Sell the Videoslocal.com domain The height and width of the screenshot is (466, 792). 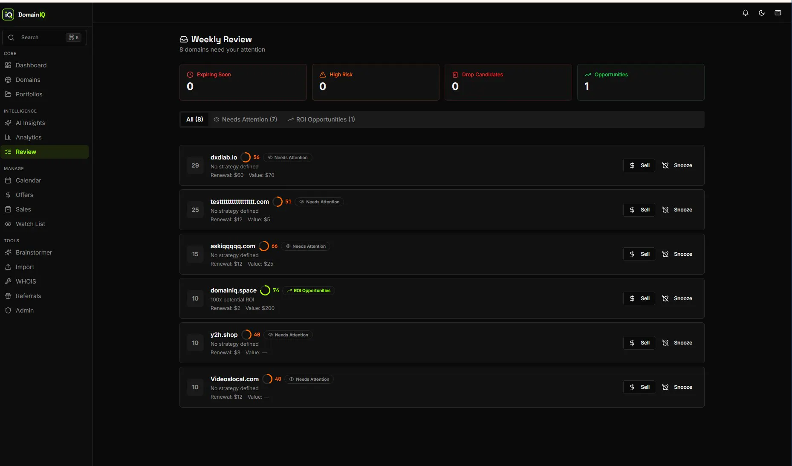[639, 387]
